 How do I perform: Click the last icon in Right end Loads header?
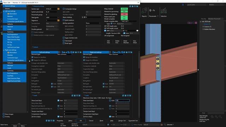tap(130, 96)
